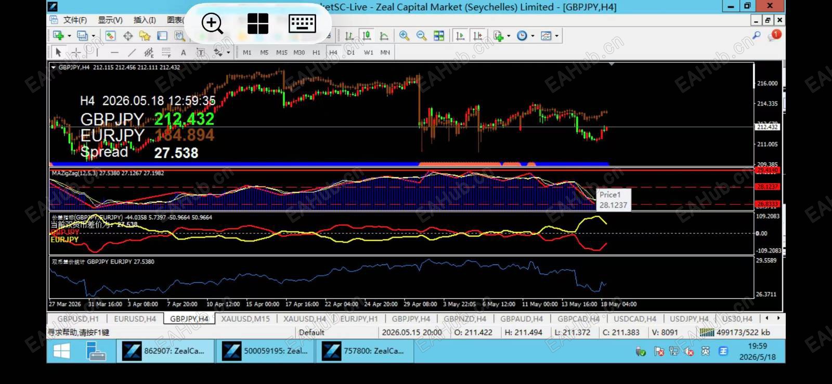Image resolution: width=832 pixels, height=384 pixels.
Task: Expand the indicators dropdown arrow
Action: (509, 36)
